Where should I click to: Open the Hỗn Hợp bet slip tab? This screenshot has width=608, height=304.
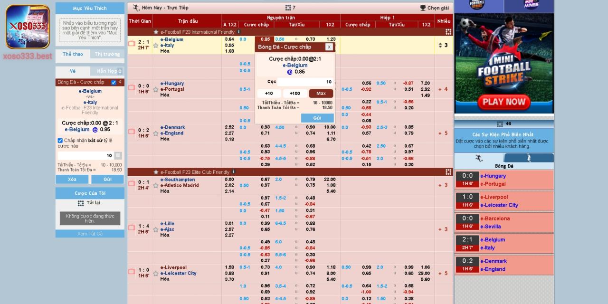(x=107, y=71)
